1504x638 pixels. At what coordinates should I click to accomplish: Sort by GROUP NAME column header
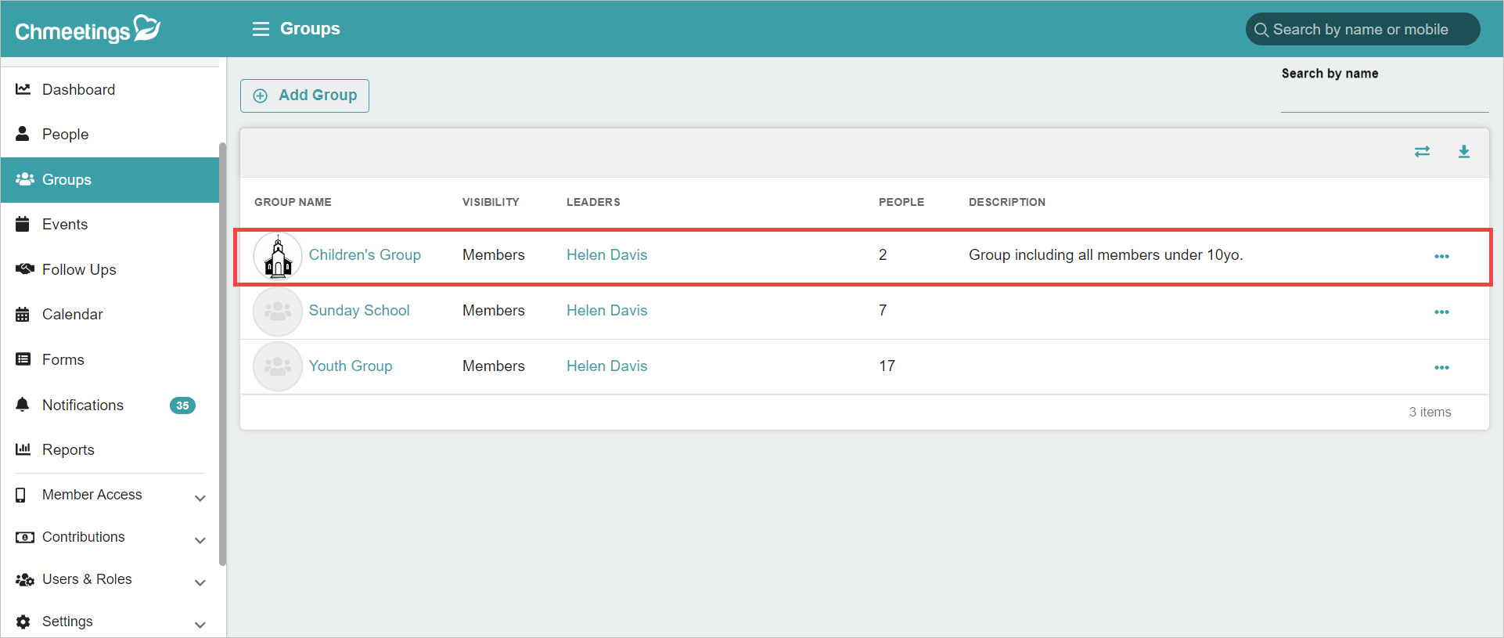point(293,202)
